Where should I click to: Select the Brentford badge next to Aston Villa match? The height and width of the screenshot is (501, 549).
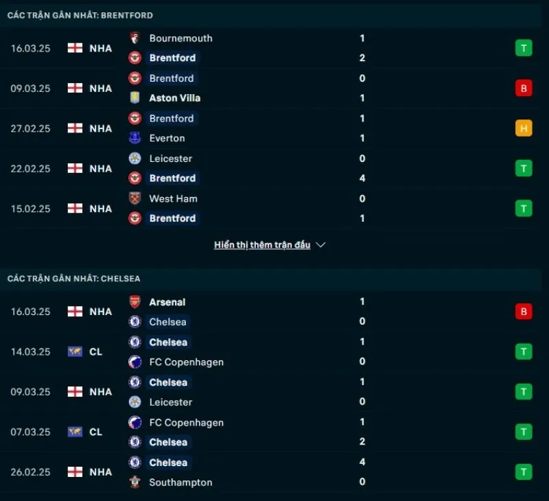[135, 78]
